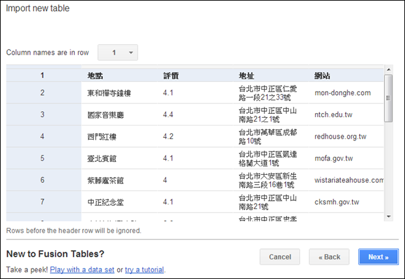Select row number 5 cell
The image size is (405, 279).
(x=42, y=159)
